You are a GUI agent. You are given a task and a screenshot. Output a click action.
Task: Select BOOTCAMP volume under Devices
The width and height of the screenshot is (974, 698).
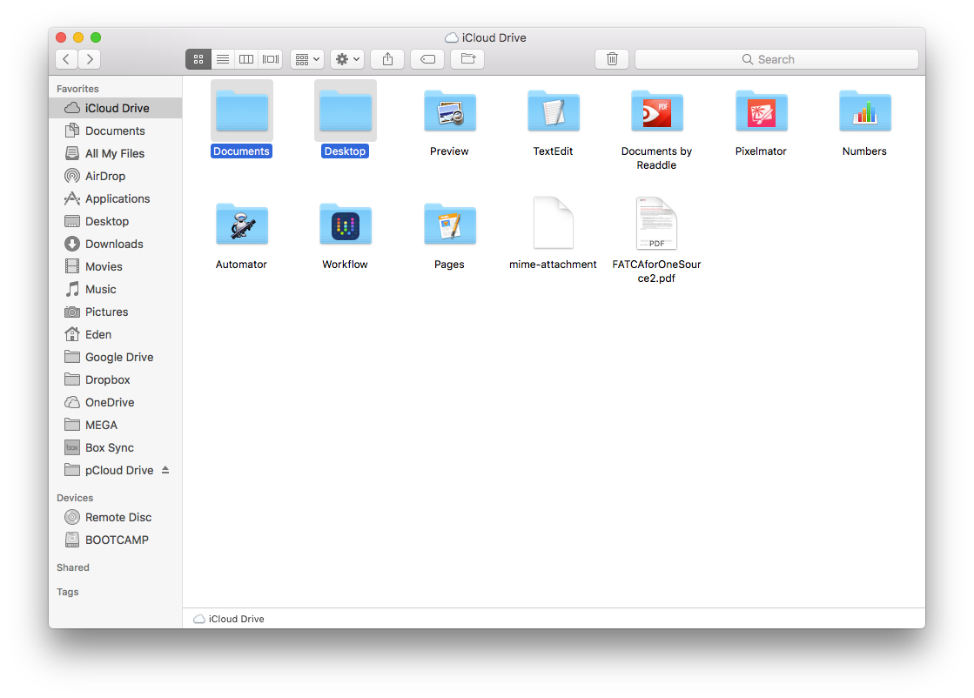coord(116,540)
